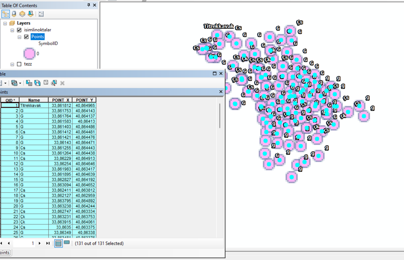The height and width of the screenshot is (260, 404).
Task: Click the Clear Selection icon
Action: coord(46,82)
